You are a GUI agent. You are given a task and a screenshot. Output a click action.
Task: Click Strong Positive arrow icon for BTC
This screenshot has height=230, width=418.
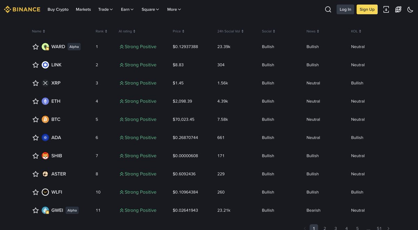[x=122, y=120]
